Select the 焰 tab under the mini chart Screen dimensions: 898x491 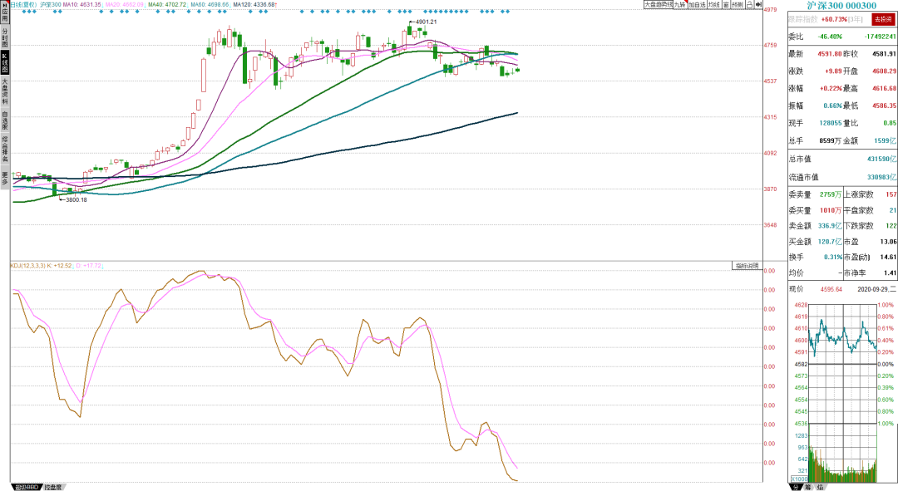pos(820,487)
